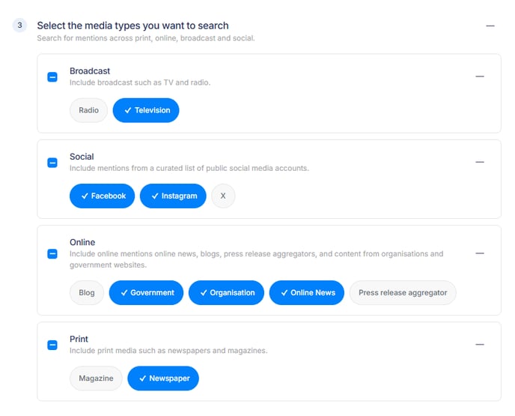The image size is (515, 416).
Task: Deselect the Television chip
Action: pos(146,110)
